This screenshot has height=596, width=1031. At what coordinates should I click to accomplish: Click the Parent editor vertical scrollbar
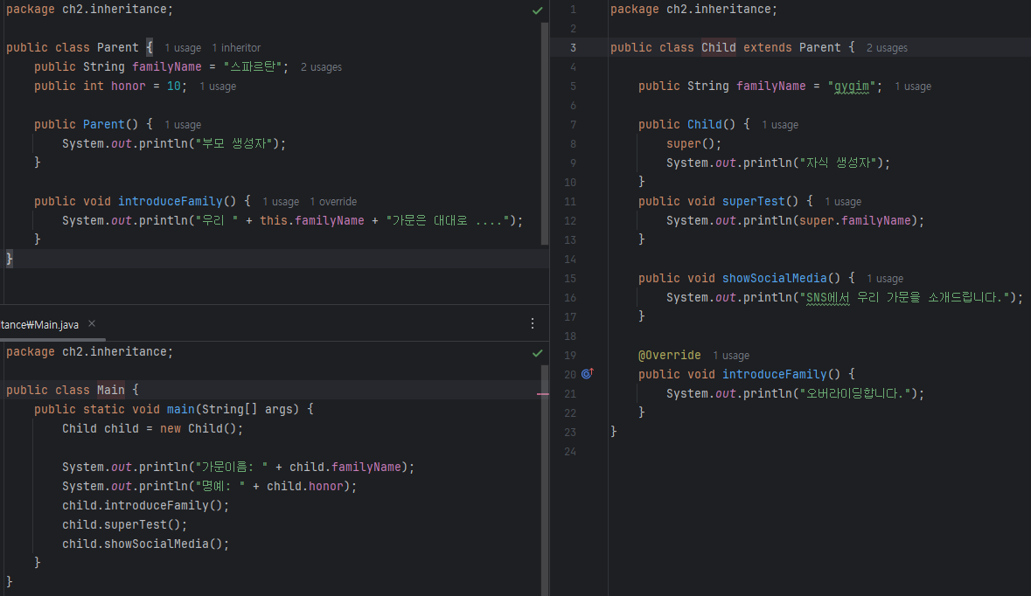click(x=545, y=134)
